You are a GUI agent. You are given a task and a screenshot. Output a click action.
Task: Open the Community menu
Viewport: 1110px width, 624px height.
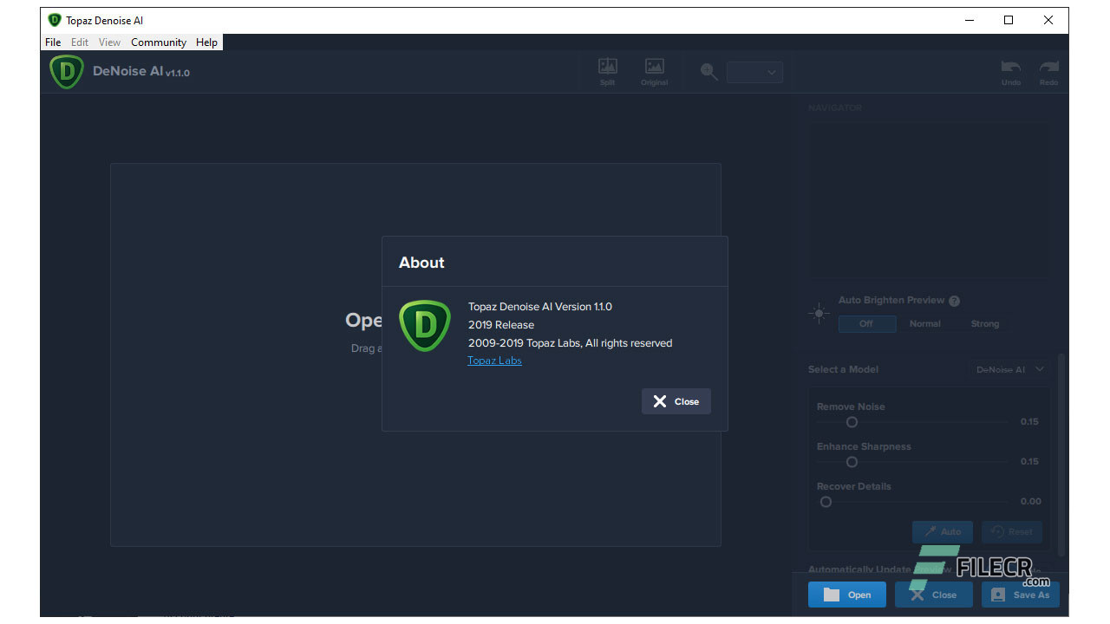click(x=159, y=42)
